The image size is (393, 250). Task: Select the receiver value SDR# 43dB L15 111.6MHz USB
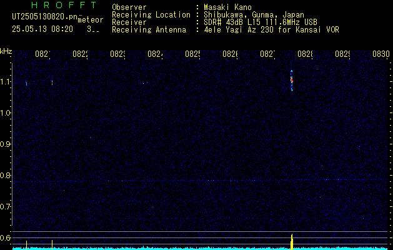261,22
